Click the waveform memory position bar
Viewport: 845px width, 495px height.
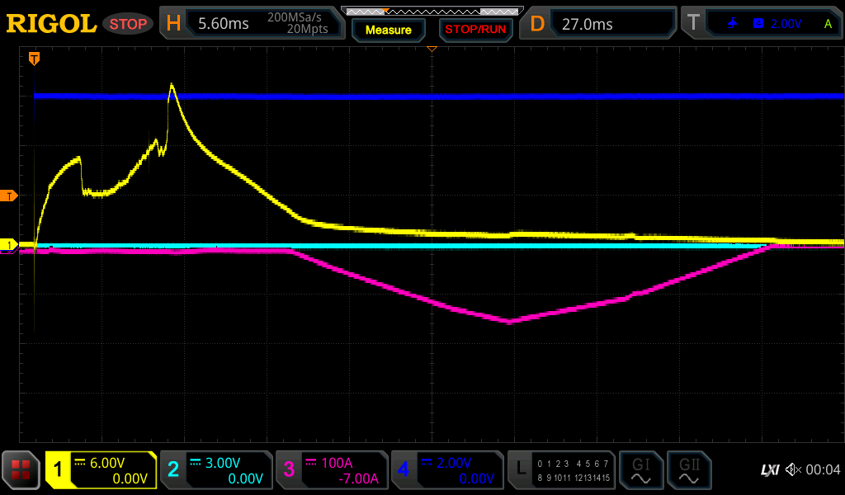pos(431,11)
